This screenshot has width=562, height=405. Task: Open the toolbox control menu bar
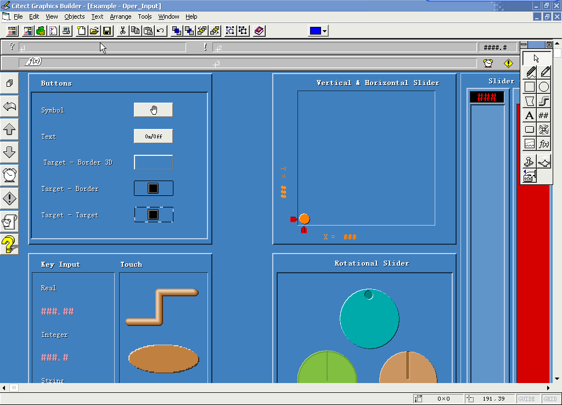click(524, 45)
